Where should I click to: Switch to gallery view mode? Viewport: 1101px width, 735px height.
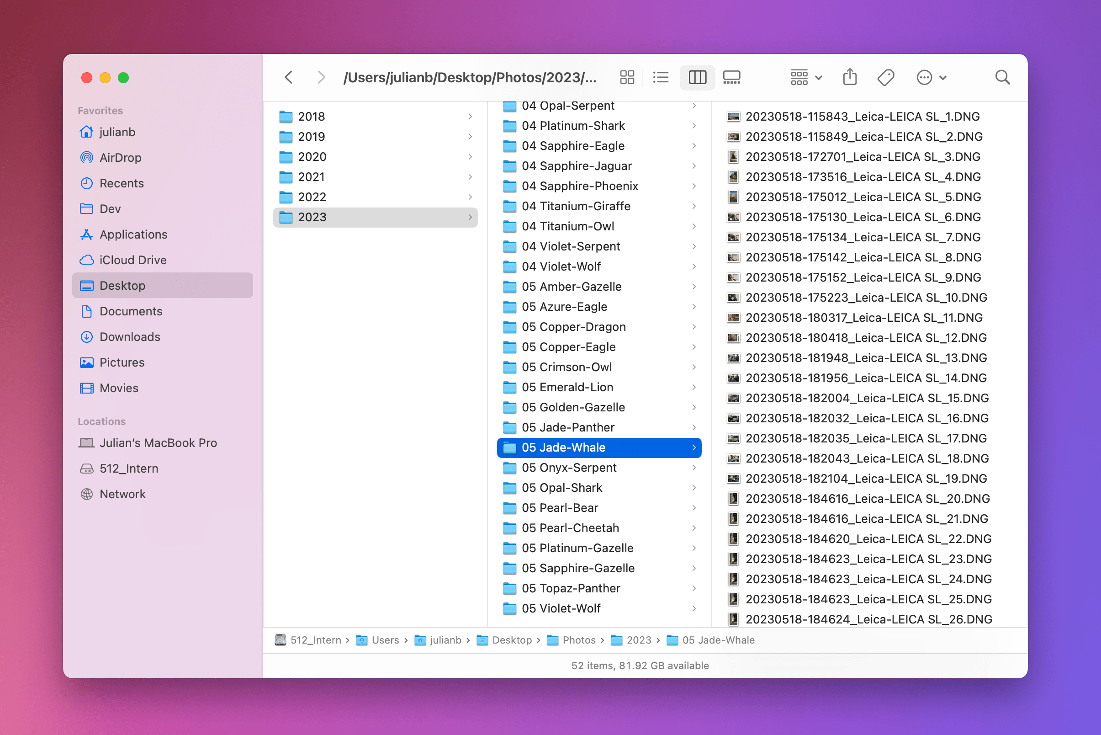[730, 77]
